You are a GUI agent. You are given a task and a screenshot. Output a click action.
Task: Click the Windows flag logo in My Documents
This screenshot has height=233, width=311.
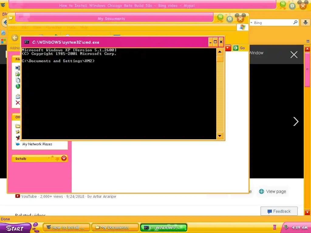coord(242,27)
